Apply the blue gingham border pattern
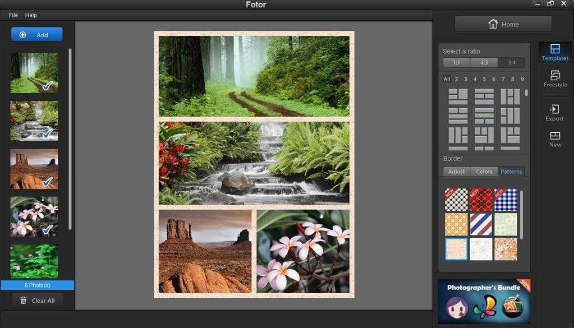The height and width of the screenshot is (328, 574). (506, 200)
